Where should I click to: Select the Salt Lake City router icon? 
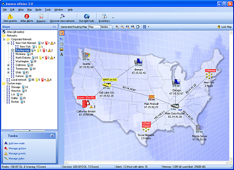pyautogui.click(x=107, y=85)
